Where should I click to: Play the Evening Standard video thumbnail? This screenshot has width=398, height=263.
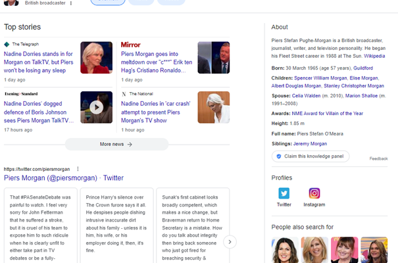[x=97, y=107]
